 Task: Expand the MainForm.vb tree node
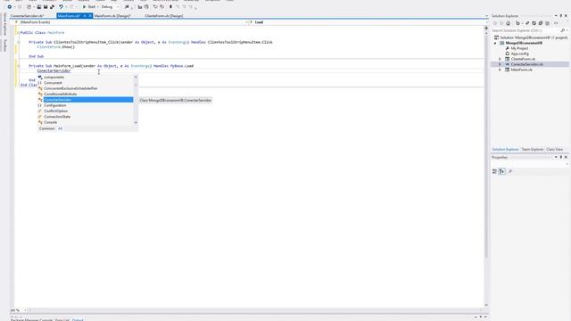(500, 70)
